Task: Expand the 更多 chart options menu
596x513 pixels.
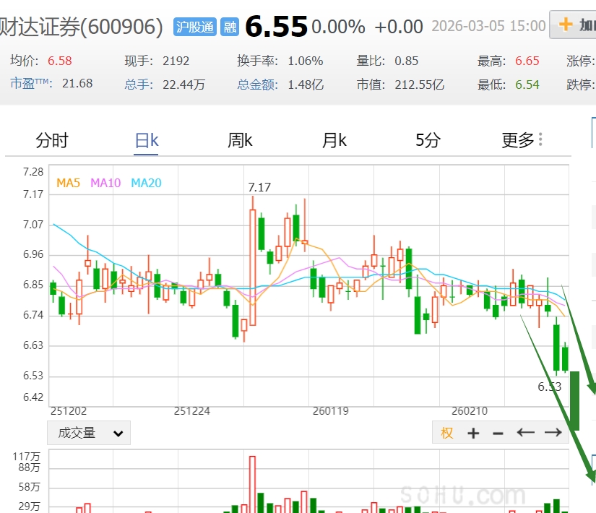Action: pyautogui.click(x=522, y=140)
